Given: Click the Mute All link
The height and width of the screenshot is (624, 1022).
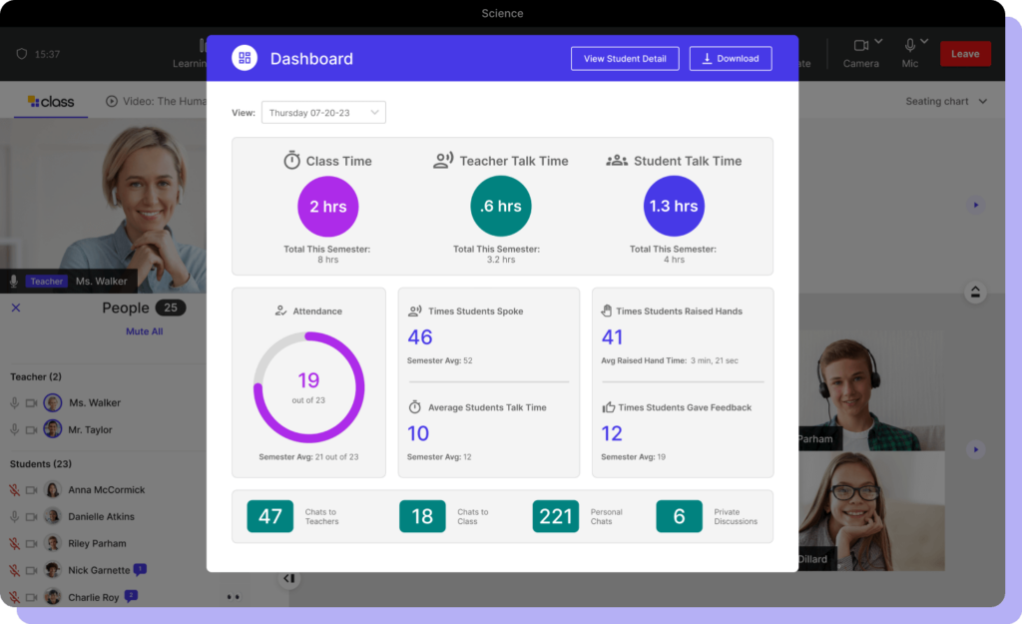Looking at the screenshot, I should click(143, 330).
